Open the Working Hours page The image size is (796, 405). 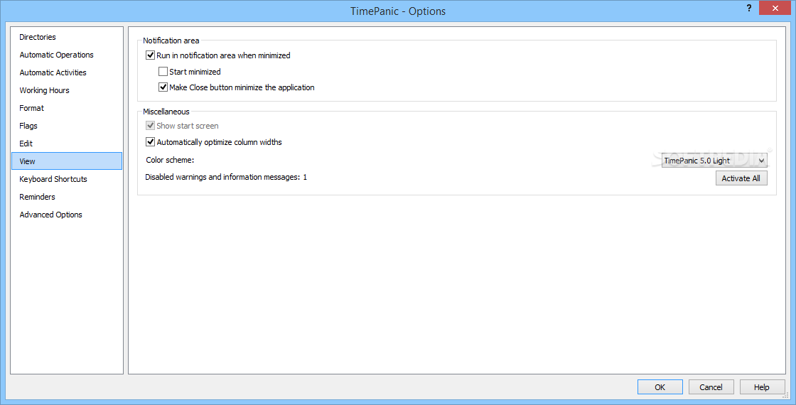pos(67,90)
